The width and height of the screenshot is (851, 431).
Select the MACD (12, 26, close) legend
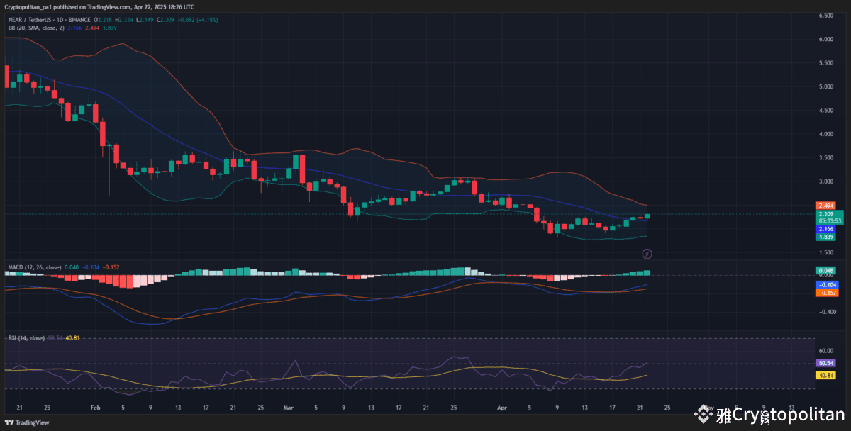(x=34, y=267)
